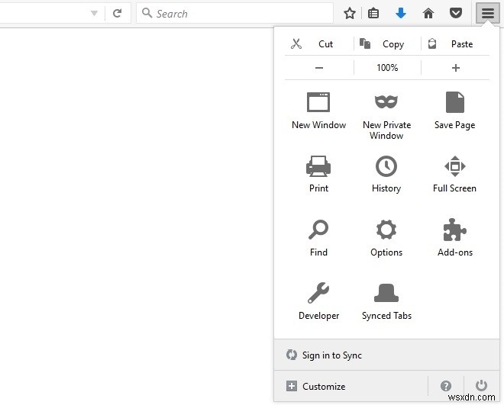Open a New Window

point(318,111)
